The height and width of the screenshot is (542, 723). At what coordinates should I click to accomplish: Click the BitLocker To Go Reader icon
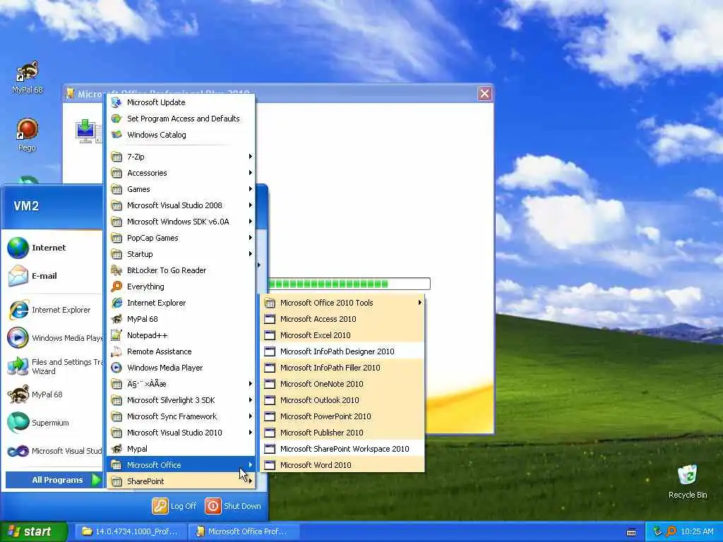tap(116, 270)
